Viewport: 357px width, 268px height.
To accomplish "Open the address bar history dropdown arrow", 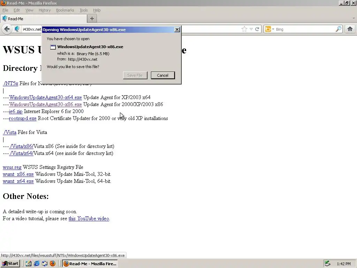I will (x=251, y=29).
